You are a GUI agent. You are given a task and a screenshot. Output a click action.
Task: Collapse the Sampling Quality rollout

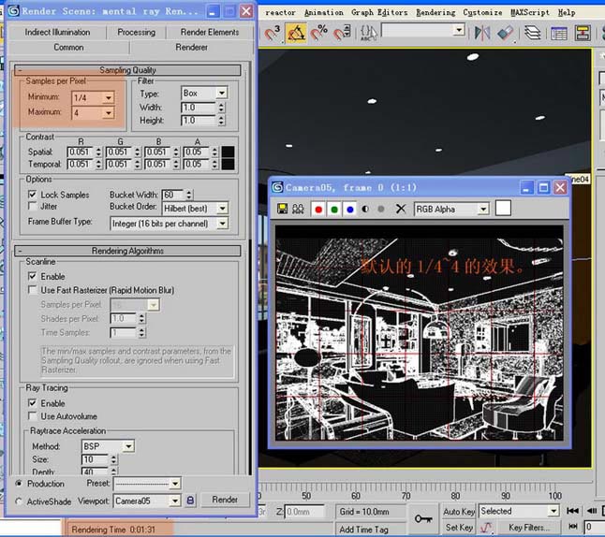click(127, 70)
